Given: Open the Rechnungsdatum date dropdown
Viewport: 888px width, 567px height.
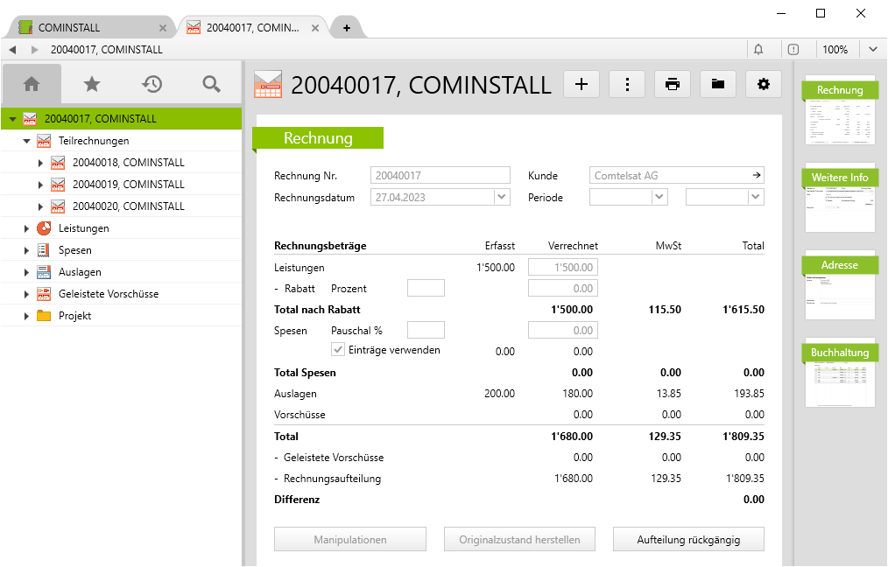Looking at the screenshot, I should pos(502,198).
